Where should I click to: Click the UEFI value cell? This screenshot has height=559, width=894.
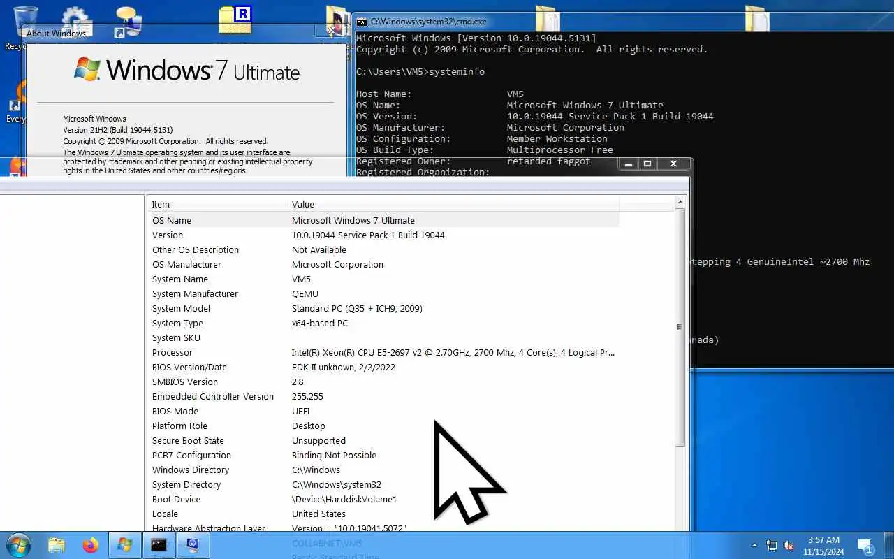click(x=301, y=411)
